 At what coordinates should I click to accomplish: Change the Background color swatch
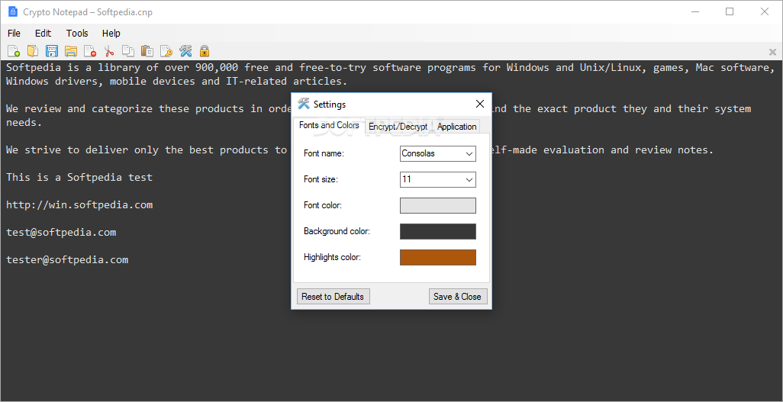coord(438,232)
